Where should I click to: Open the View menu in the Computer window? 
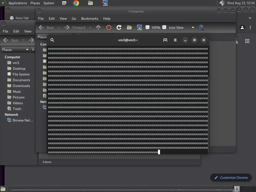point(63,18)
